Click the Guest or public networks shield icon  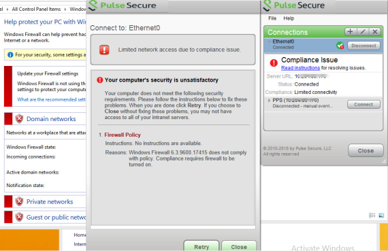click(x=19, y=218)
